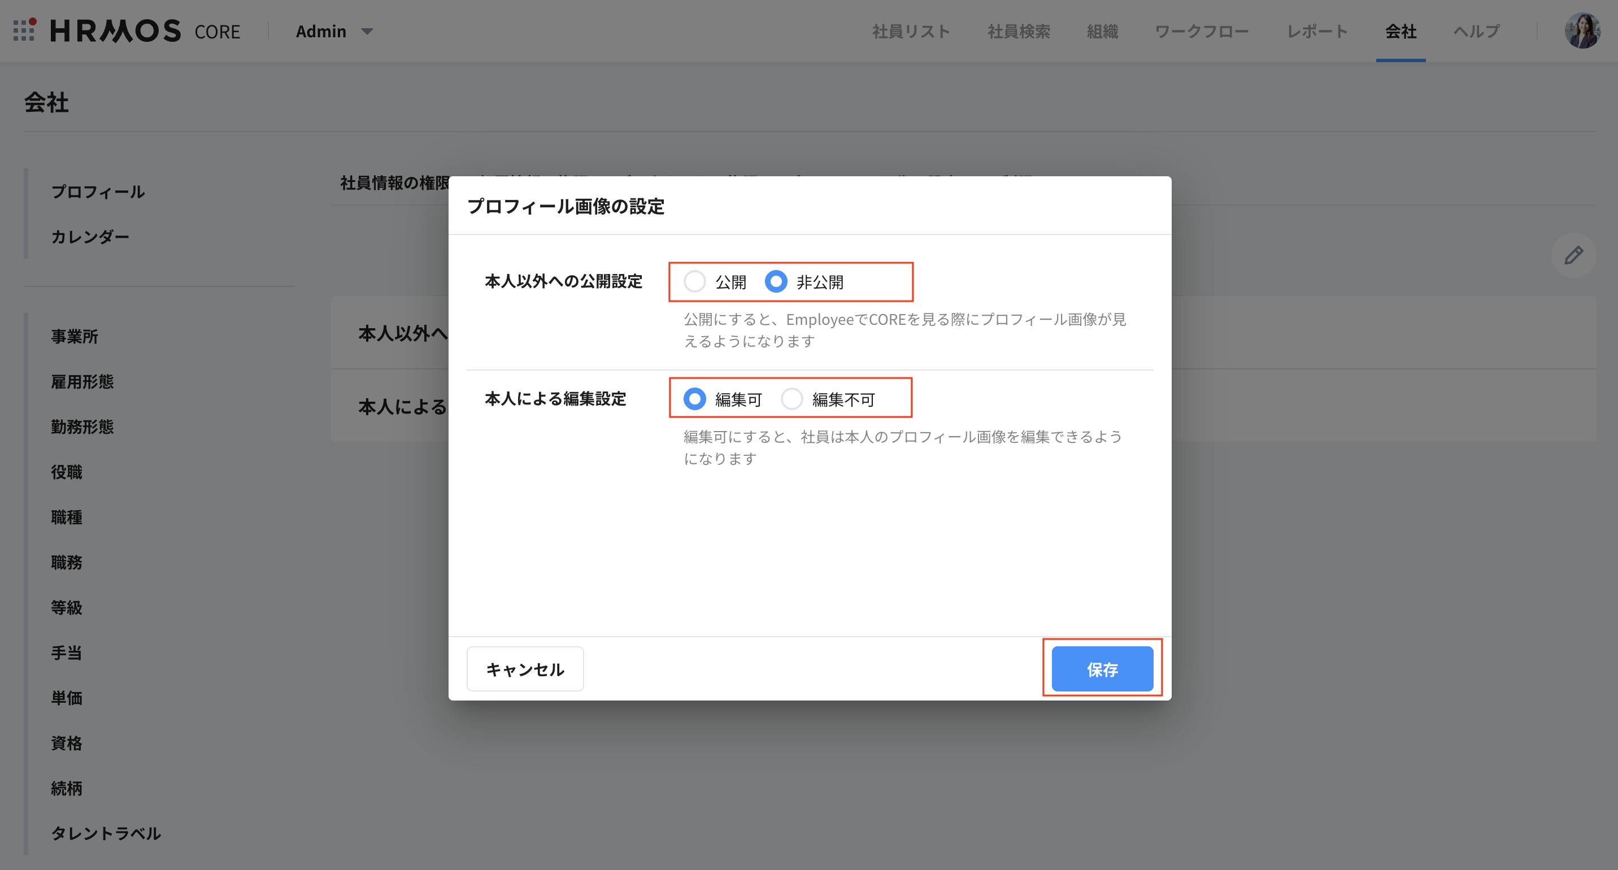Open the app grid launcher icon
The image size is (1618, 870).
[x=24, y=30]
